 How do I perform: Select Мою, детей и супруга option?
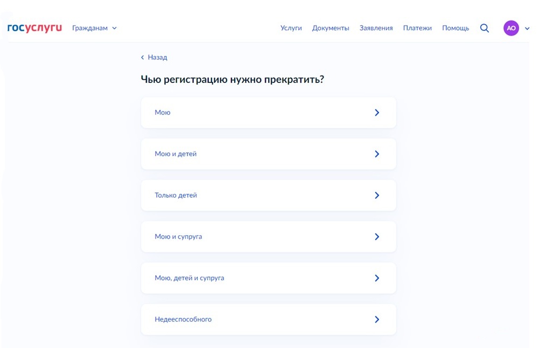[x=269, y=278]
